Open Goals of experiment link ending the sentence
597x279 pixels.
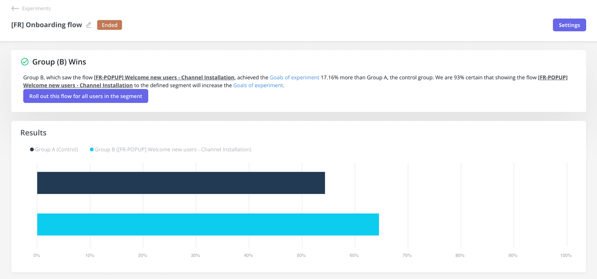(x=258, y=85)
